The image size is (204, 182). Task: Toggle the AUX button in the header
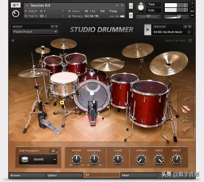[x=192, y=11]
